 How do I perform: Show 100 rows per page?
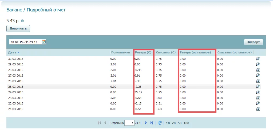[x=186, y=123]
